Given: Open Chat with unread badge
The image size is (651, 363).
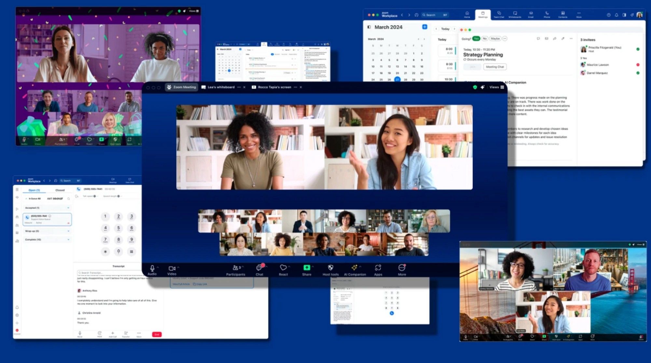Looking at the screenshot, I should point(259,268).
